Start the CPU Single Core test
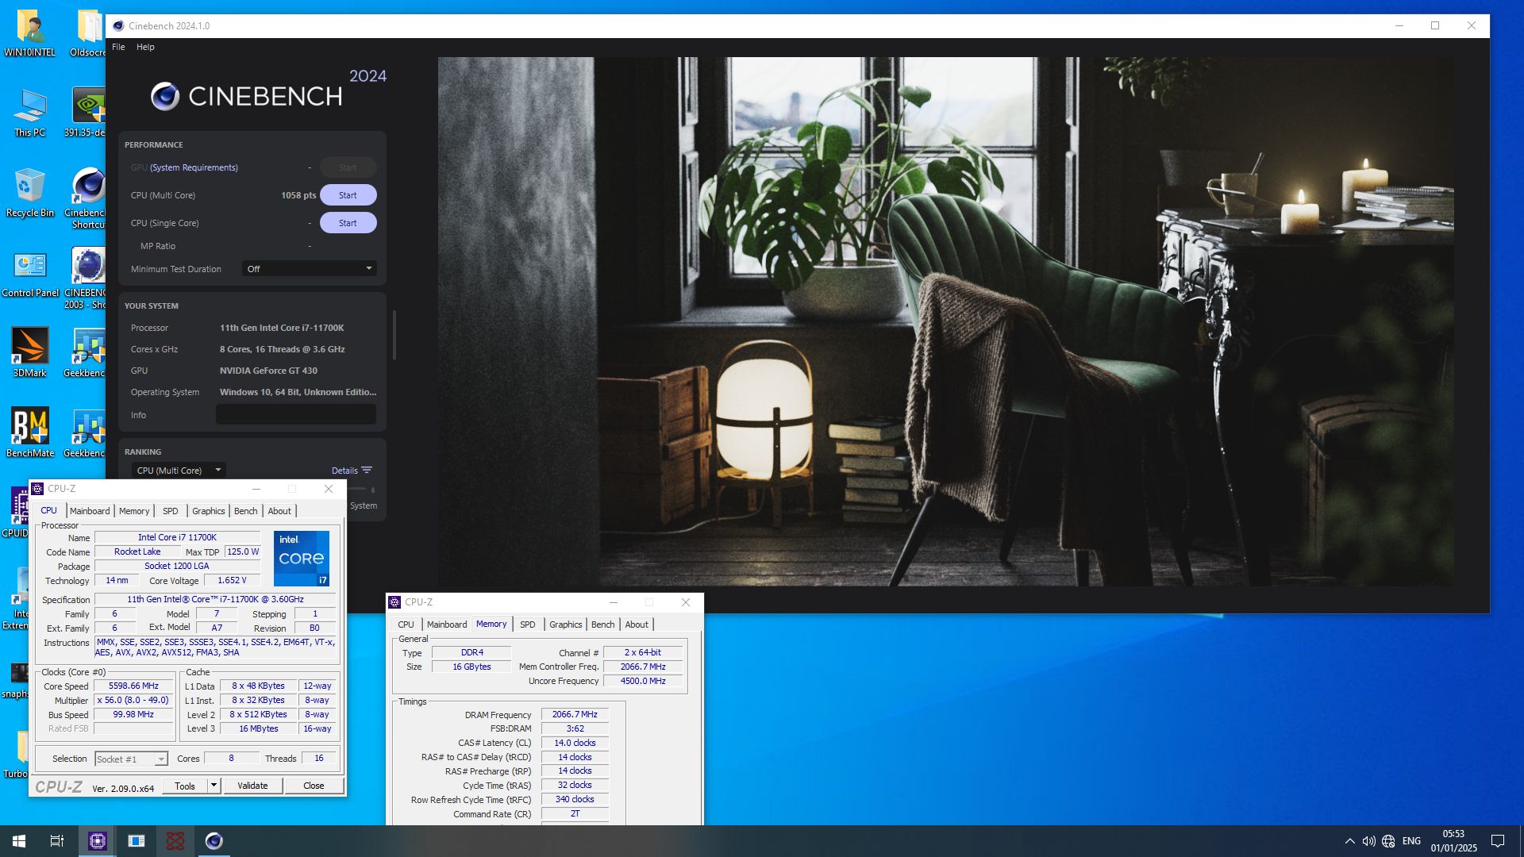The width and height of the screenshot is (1524, 857). click(x=348, y=223)
